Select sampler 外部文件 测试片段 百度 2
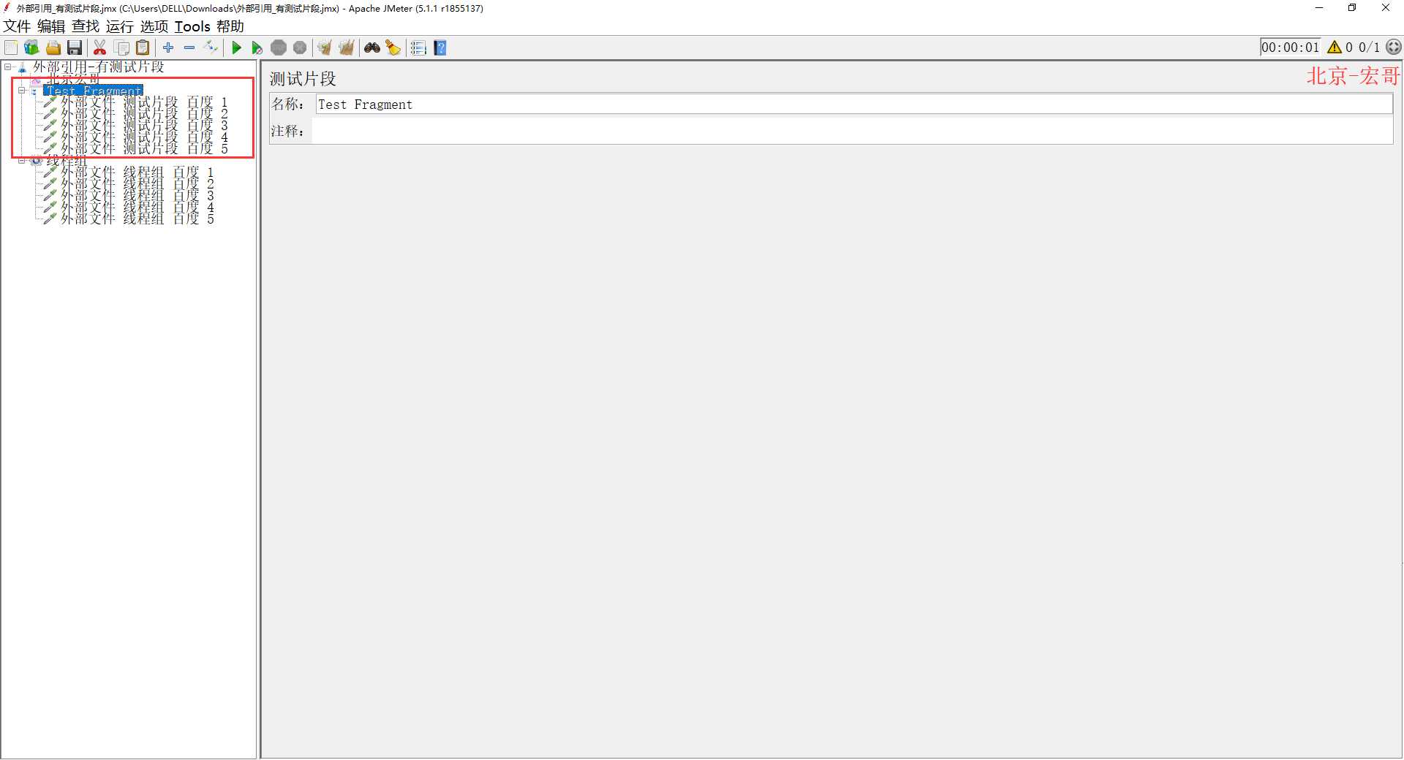 click(144, 114)
